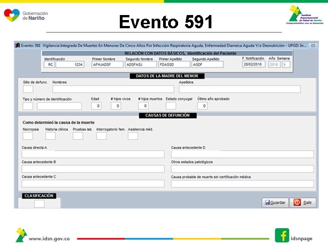The width and height of the screenshot is (328, 246).
Task: Click the mother's Nombres field
Action: click(113, 89)
